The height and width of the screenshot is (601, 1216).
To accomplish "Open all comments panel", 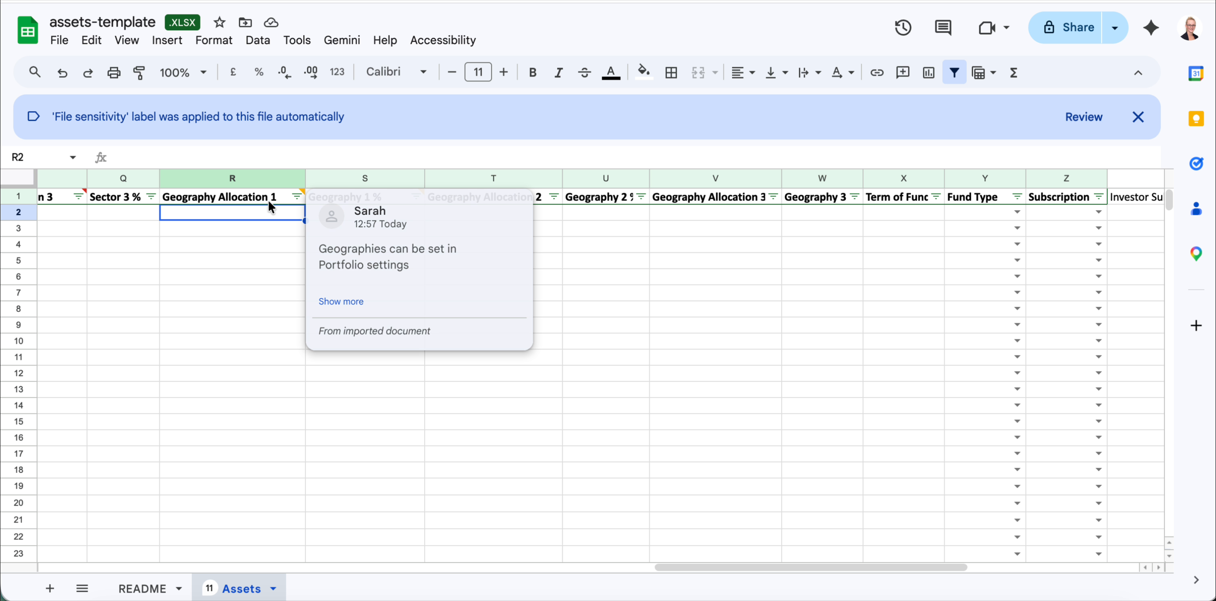I will point(943,27).
